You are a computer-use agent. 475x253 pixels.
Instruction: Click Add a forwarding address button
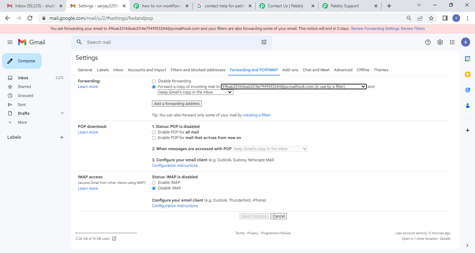[177, 104]
